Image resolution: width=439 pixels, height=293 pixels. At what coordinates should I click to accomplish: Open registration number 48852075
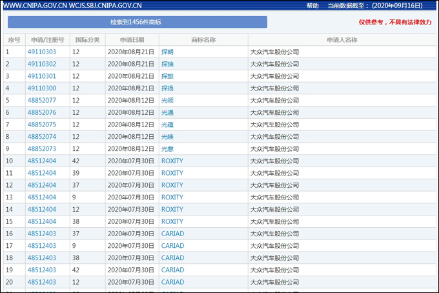42,125
